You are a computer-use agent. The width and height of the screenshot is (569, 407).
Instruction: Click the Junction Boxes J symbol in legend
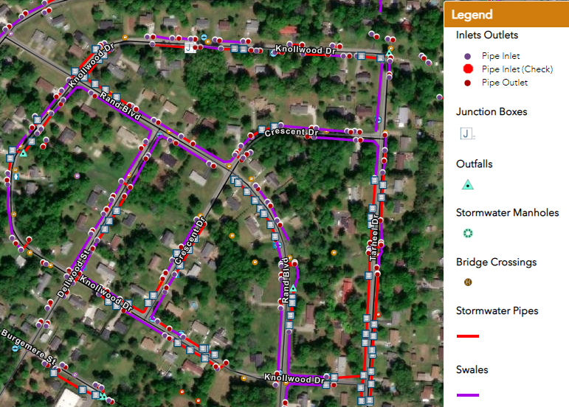(467, 133)
